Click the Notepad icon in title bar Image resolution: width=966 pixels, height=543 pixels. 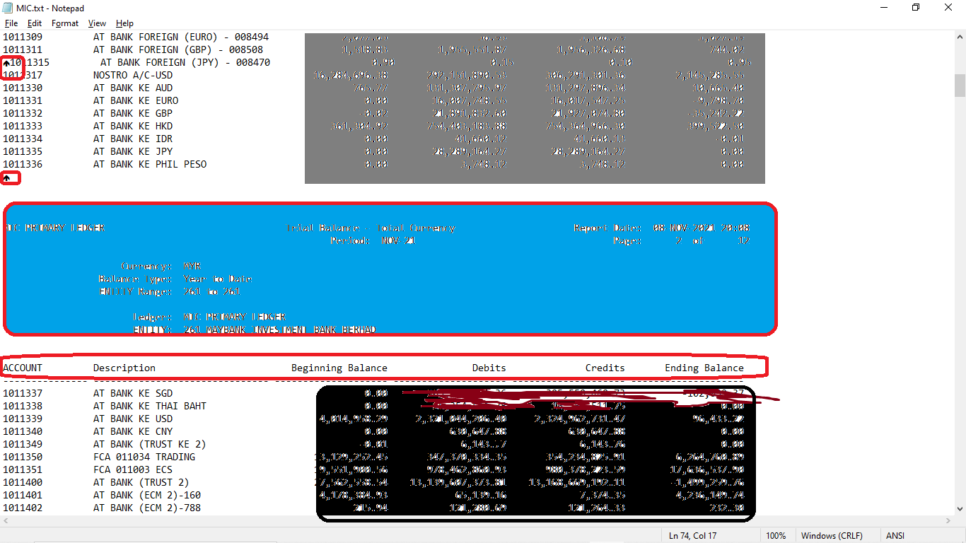8,8
